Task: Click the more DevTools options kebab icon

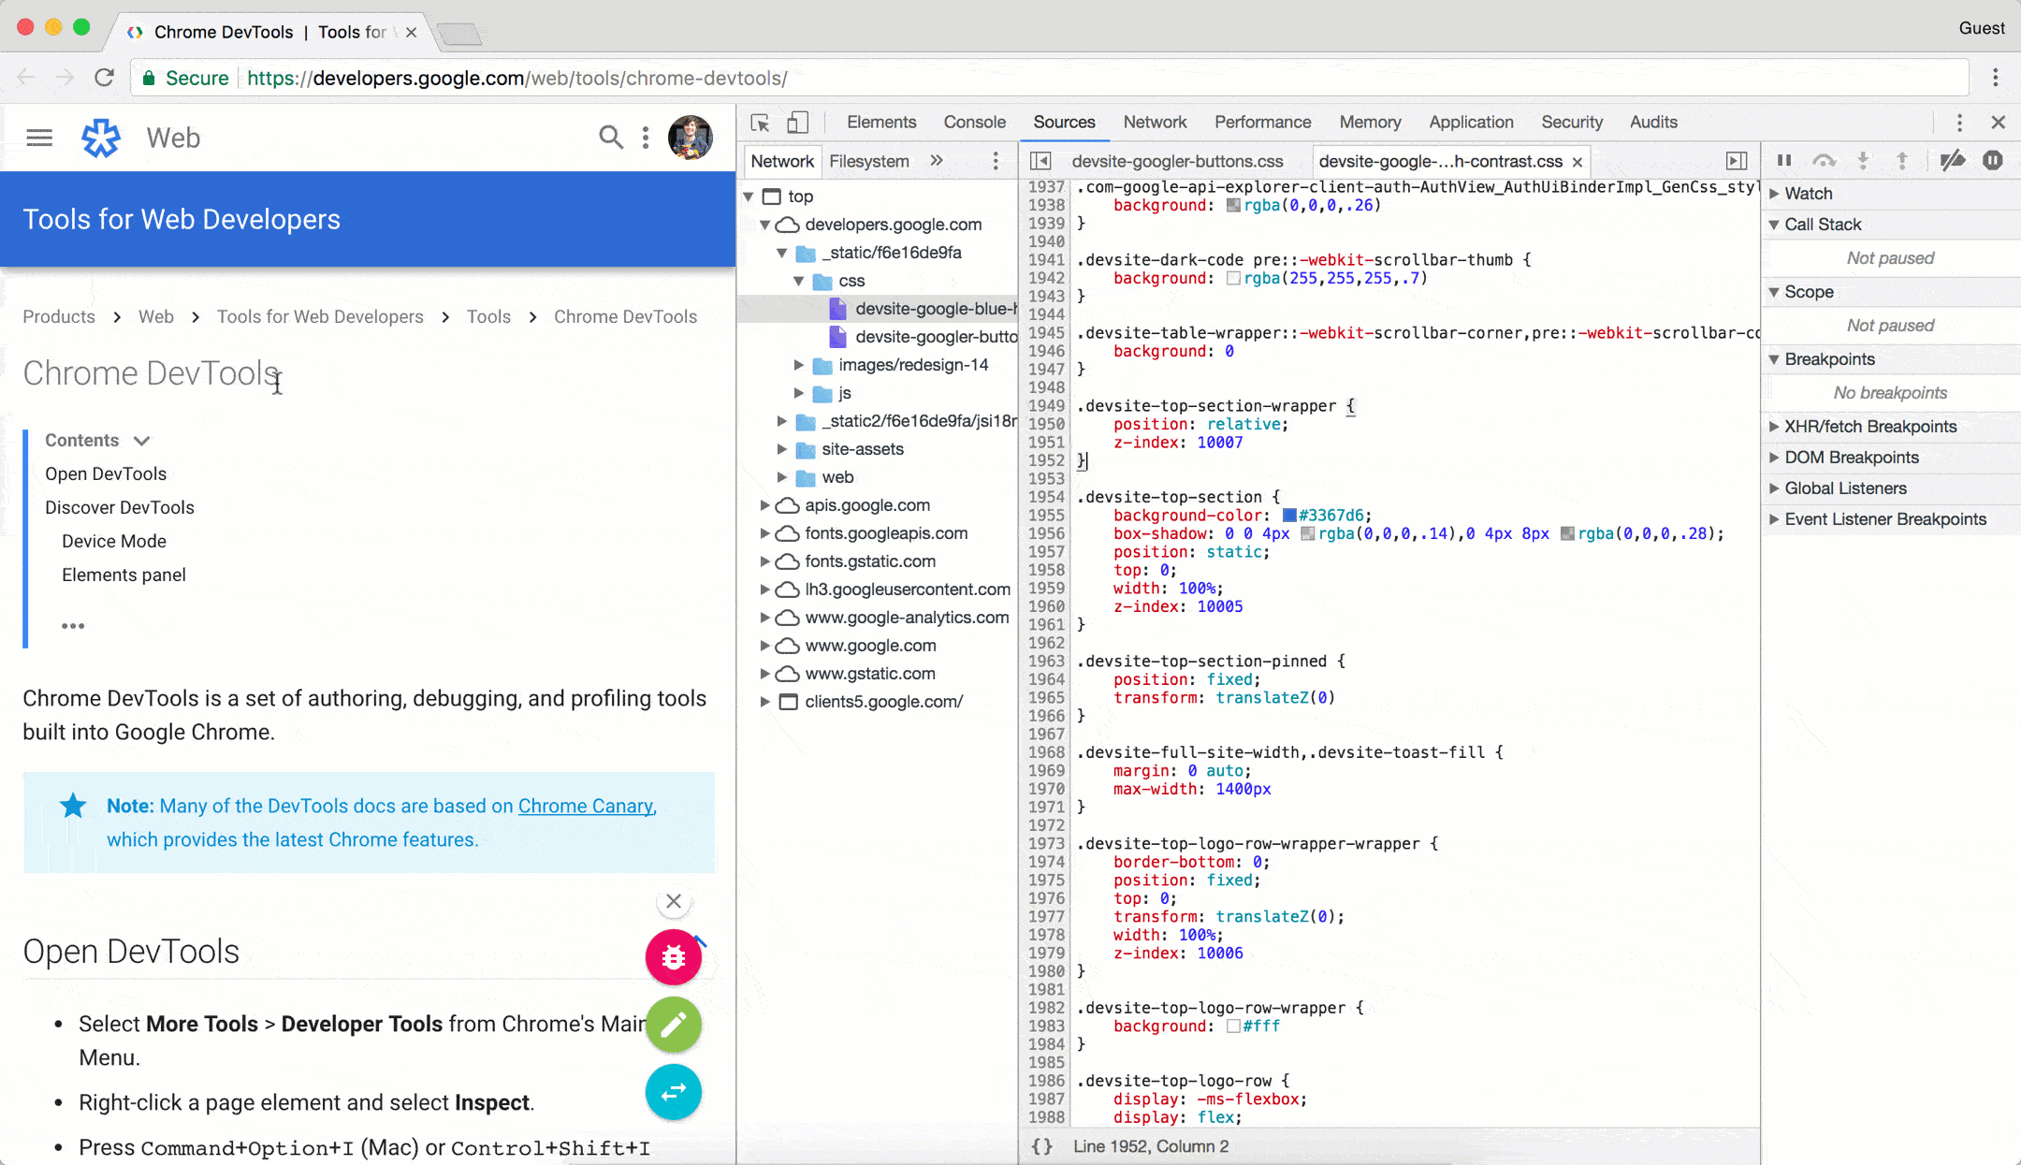Action: pos(1961,123)
